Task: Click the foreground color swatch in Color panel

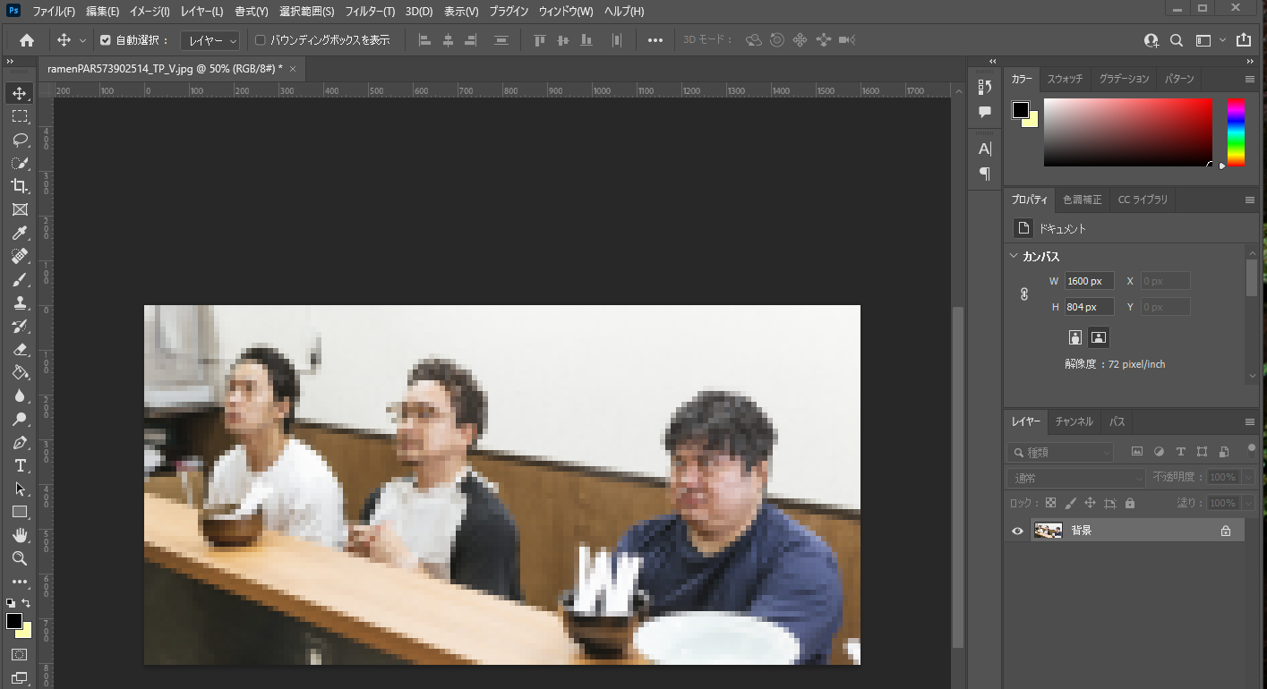Action: [1020, 110]
